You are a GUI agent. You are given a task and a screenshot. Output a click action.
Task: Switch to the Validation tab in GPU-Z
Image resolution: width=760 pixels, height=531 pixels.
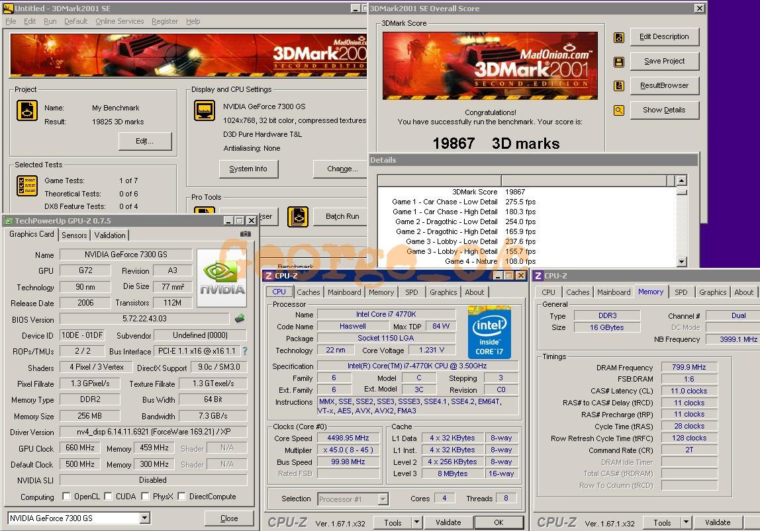click(x=110, y=235)
